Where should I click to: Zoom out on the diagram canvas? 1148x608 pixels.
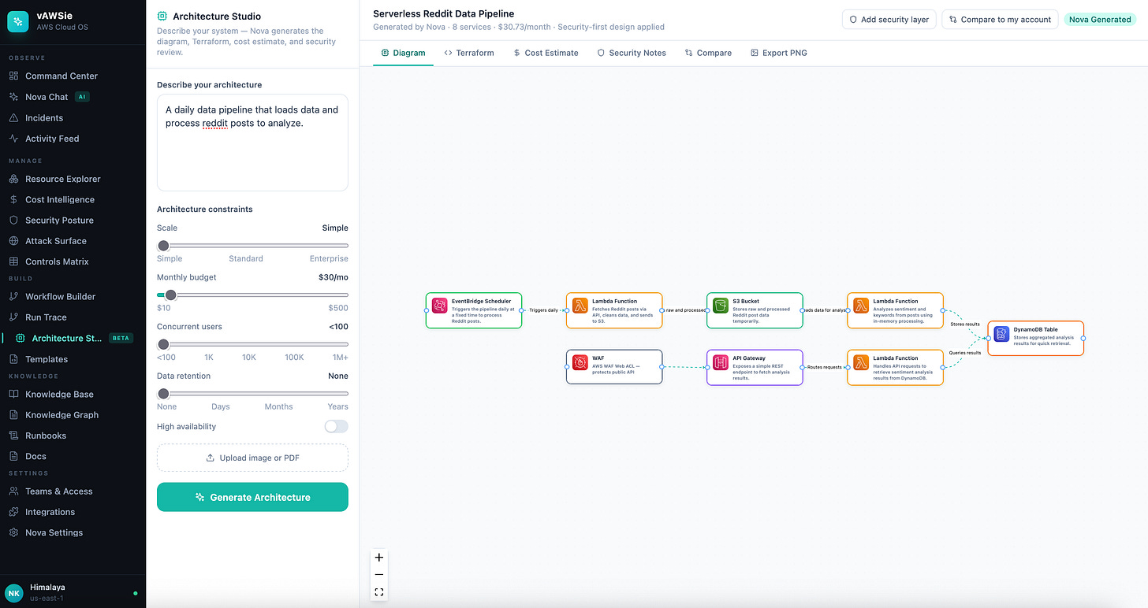pyautogui.click(x=379, y=574)
